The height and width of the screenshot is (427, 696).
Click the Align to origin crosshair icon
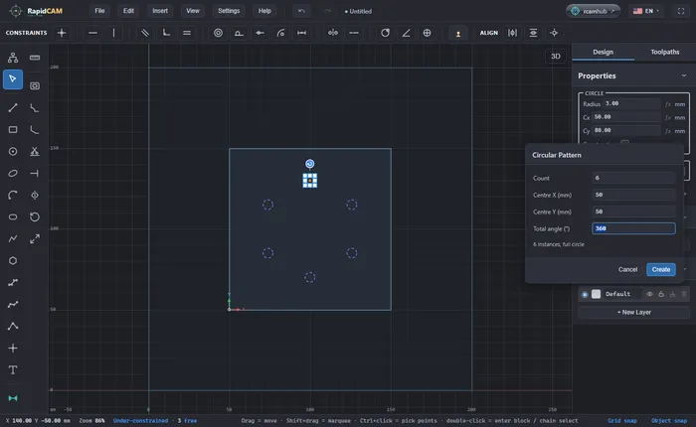[554, 33]
